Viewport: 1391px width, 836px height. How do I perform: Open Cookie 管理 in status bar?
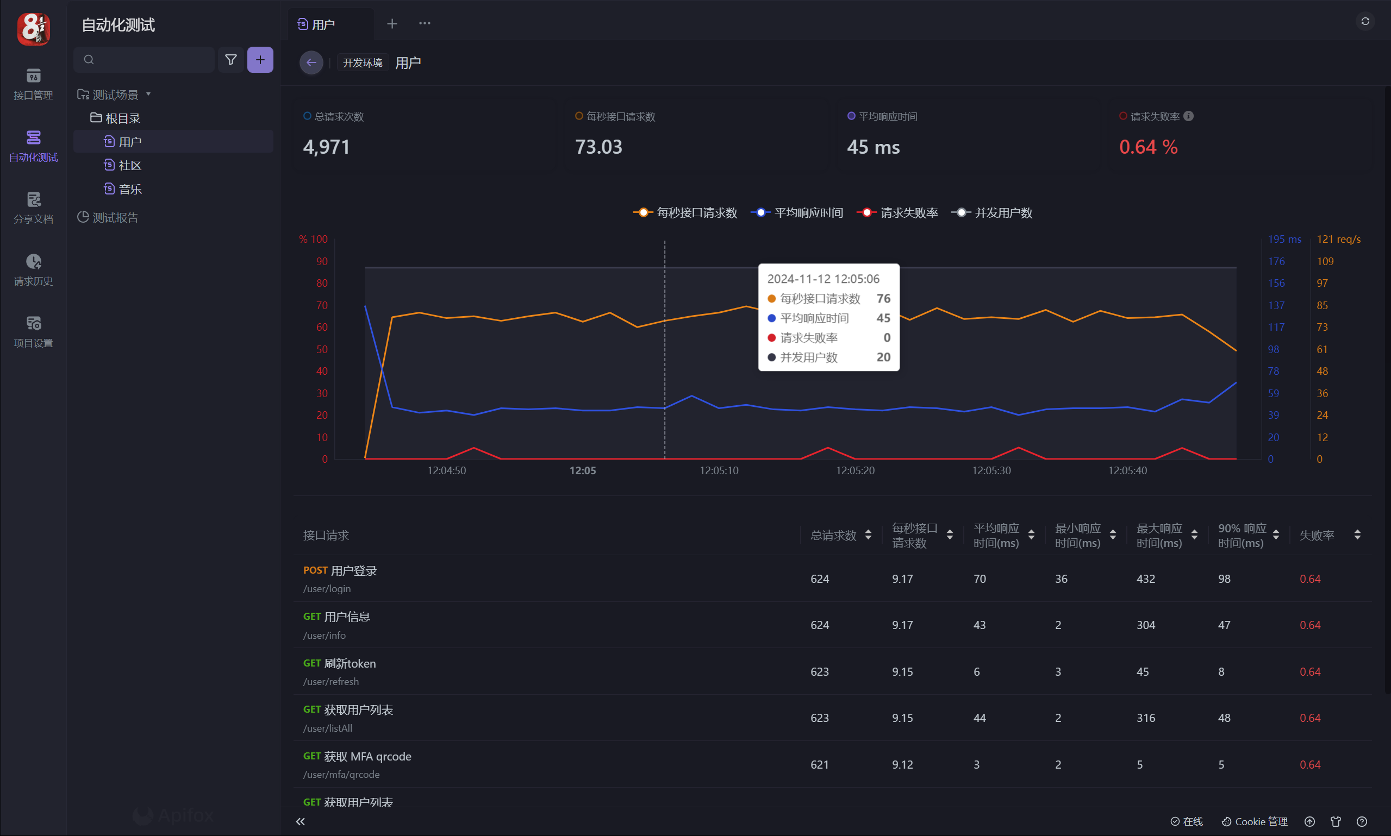tap(1255, 821)
